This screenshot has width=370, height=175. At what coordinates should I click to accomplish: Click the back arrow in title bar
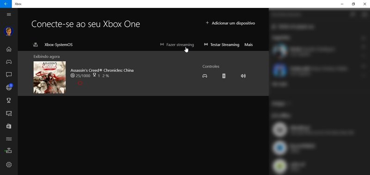(6, 4)
